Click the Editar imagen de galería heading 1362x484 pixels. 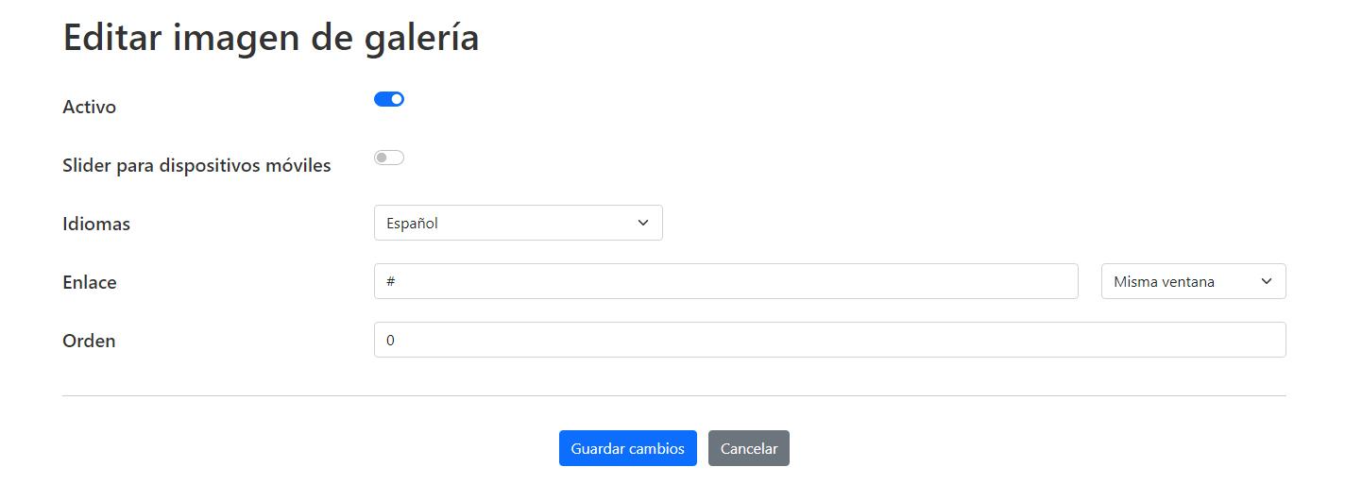point(271,38)
